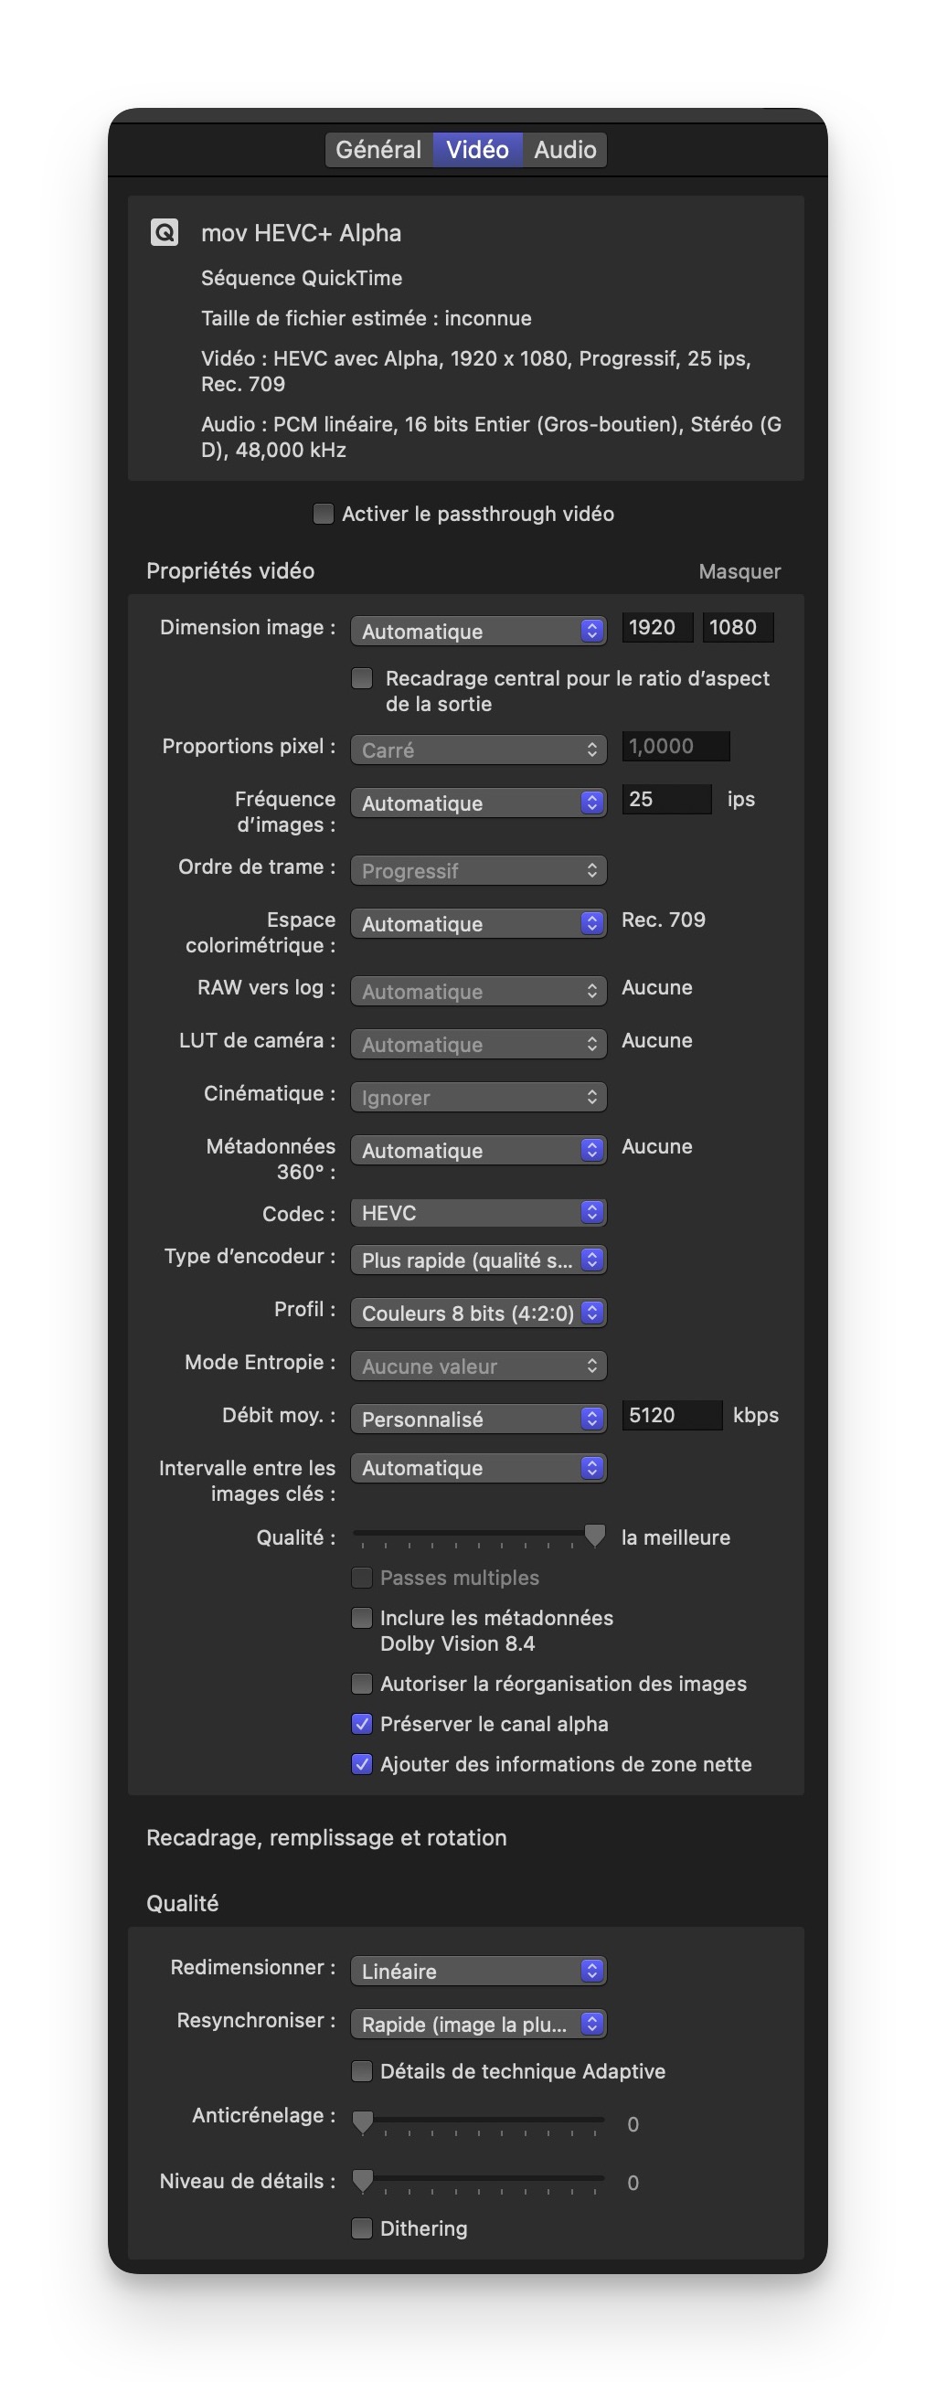Open the Profil Couleurs 8 bits dropdown

pyautogui.click(x=478, y=1313)
